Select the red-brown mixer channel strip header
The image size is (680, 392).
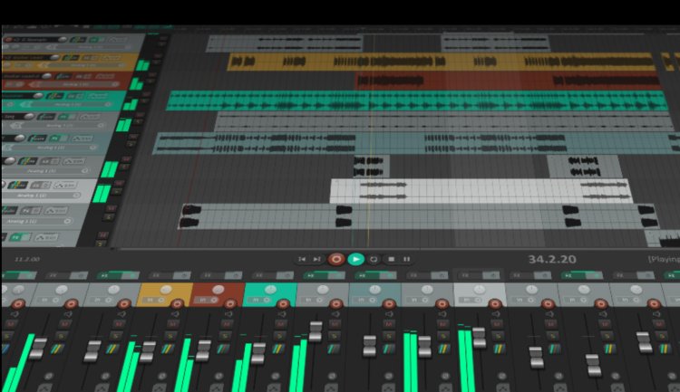click(x=216, y=291)
